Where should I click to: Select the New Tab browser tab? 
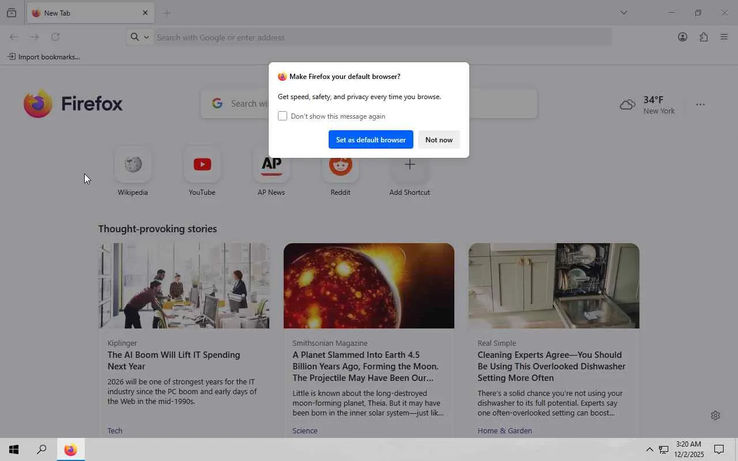[91, 13]
